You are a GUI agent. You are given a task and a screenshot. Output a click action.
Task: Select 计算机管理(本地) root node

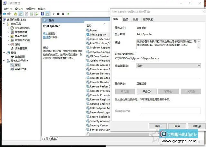pyautogui.click(x=16, y=20)
